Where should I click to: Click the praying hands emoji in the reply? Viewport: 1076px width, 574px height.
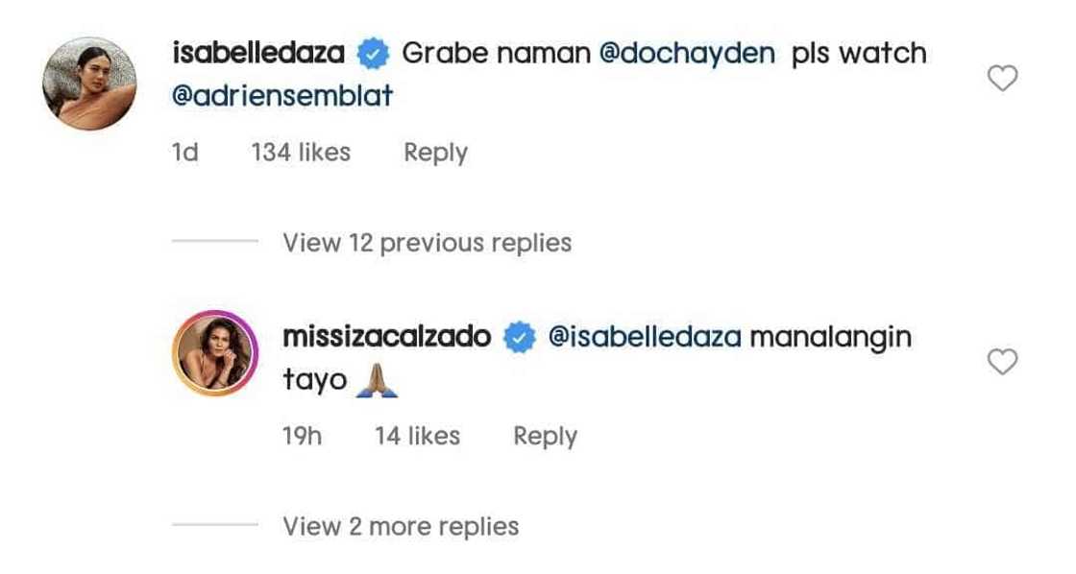377,381
